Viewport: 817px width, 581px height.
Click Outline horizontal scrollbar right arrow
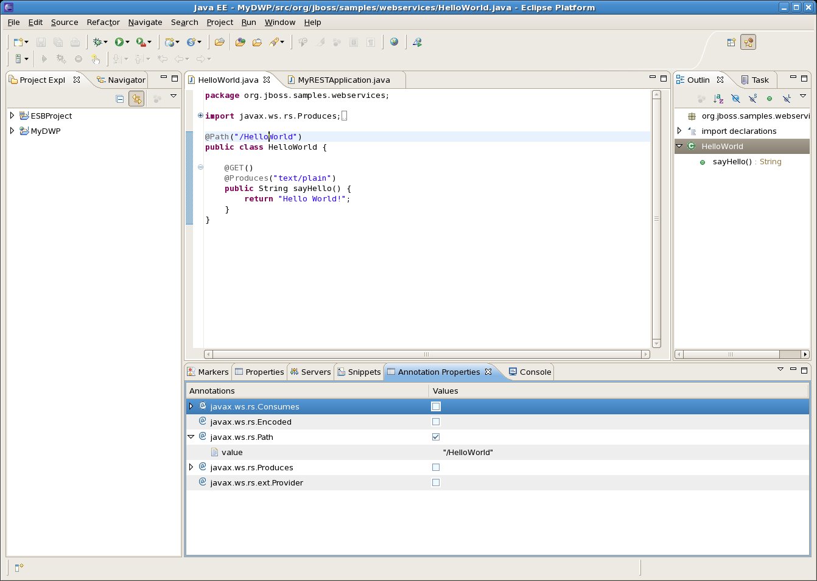tap(805, 354)
